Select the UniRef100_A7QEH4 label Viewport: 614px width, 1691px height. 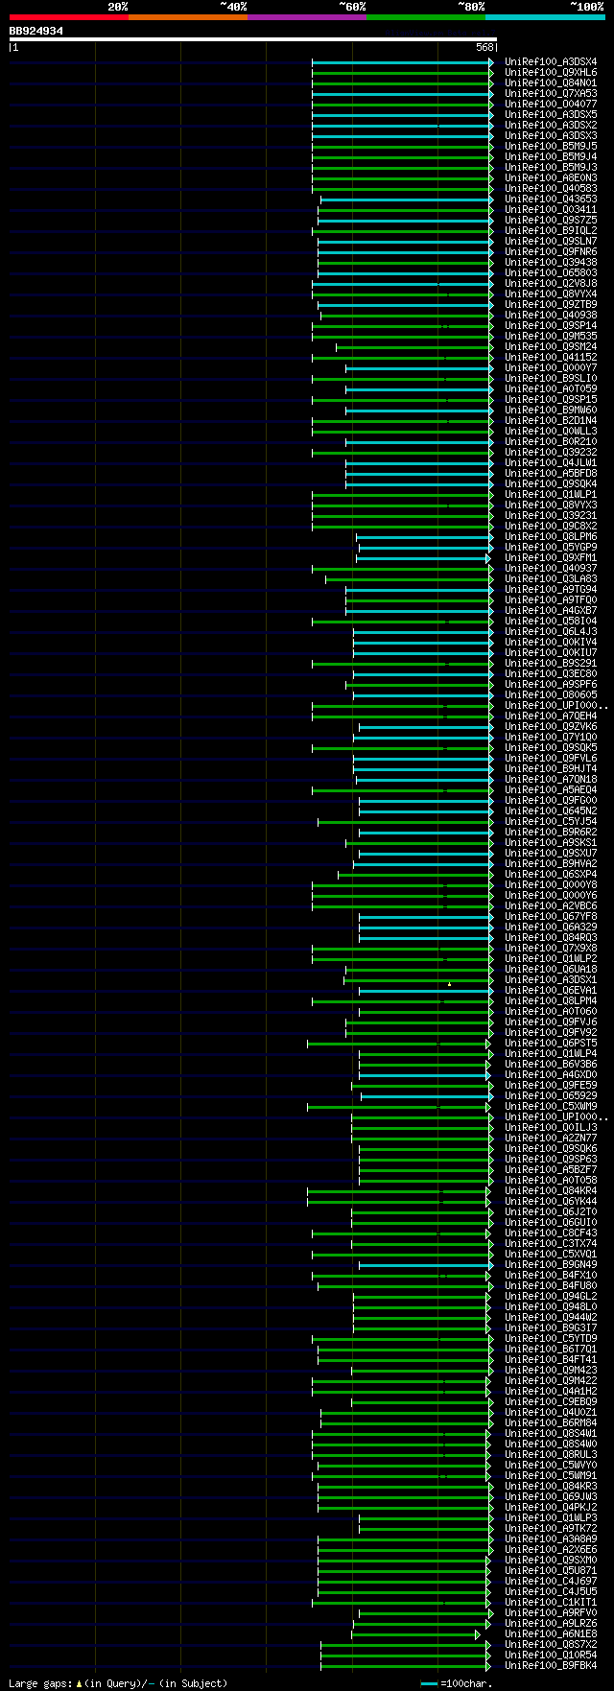(x=551, y=716)
